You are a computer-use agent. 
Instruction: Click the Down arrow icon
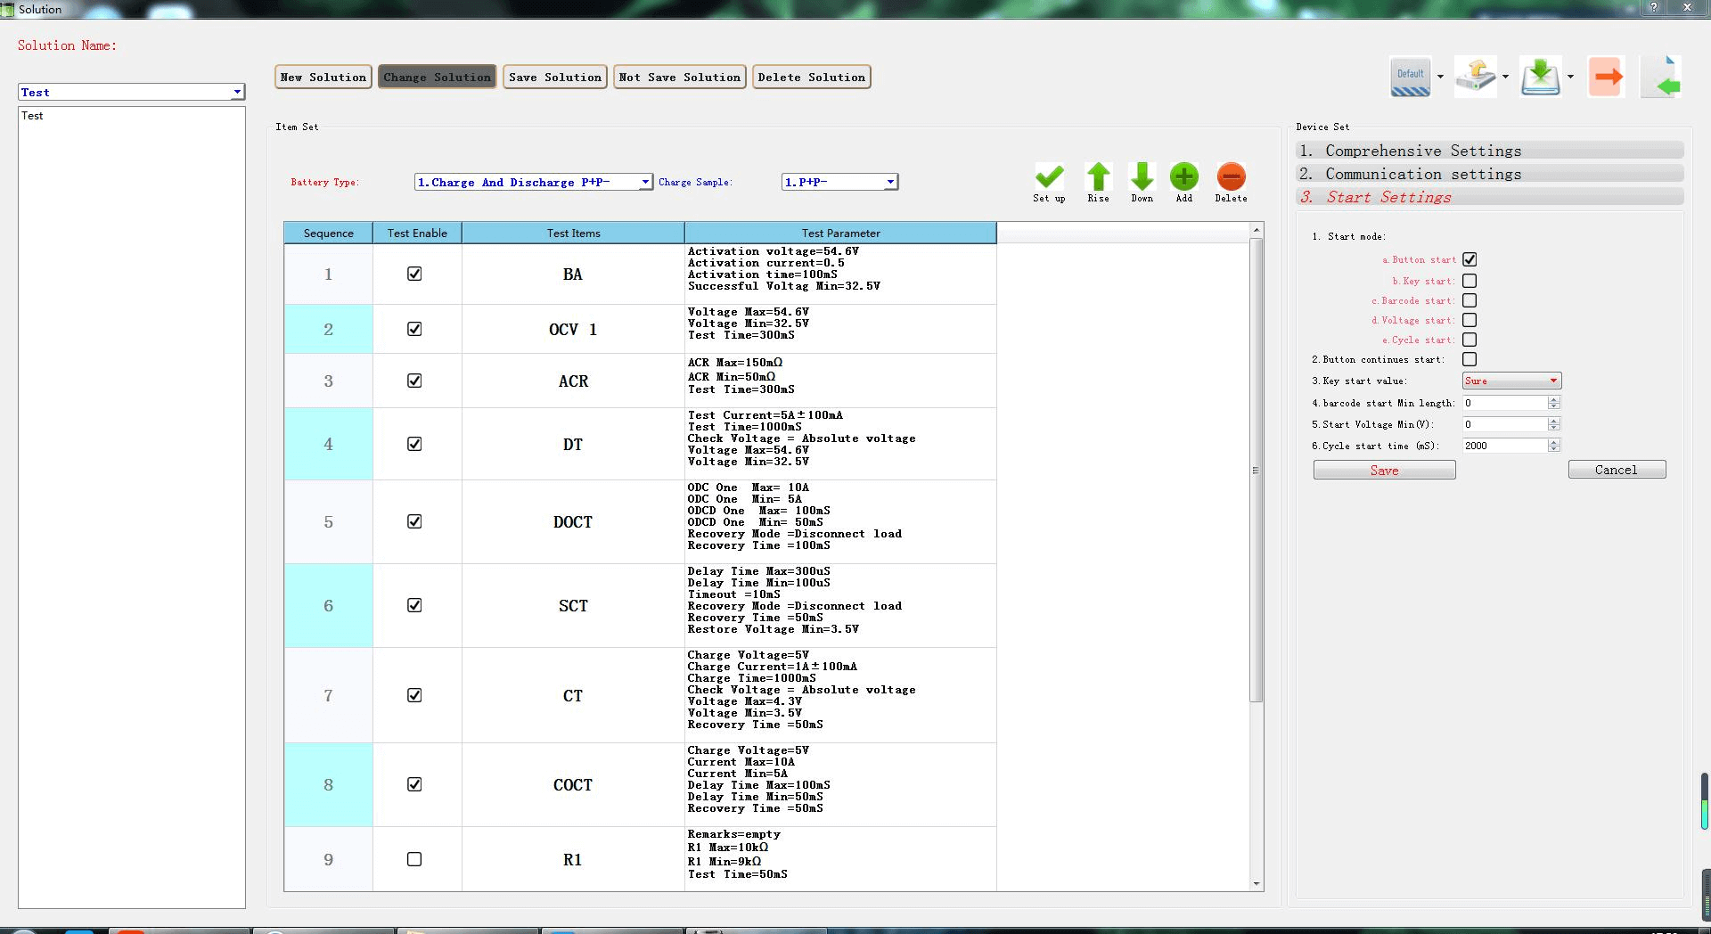click(1142, 176)
